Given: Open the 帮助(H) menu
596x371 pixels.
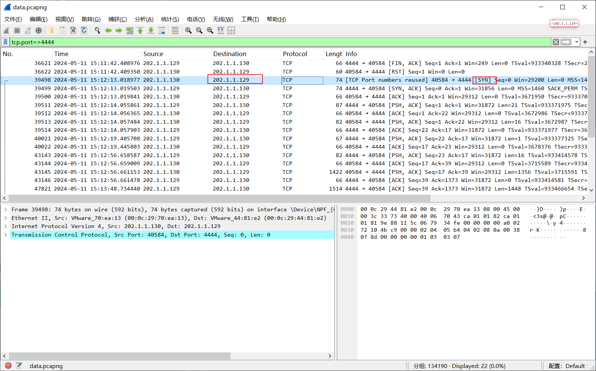Looking at the screenshot, I should [276, 19].
